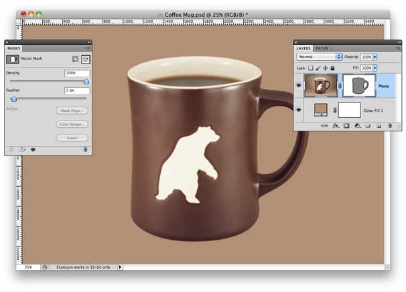406x292 pixels.
Task: Click the ruler origin corner box
Action: [19, 21]
